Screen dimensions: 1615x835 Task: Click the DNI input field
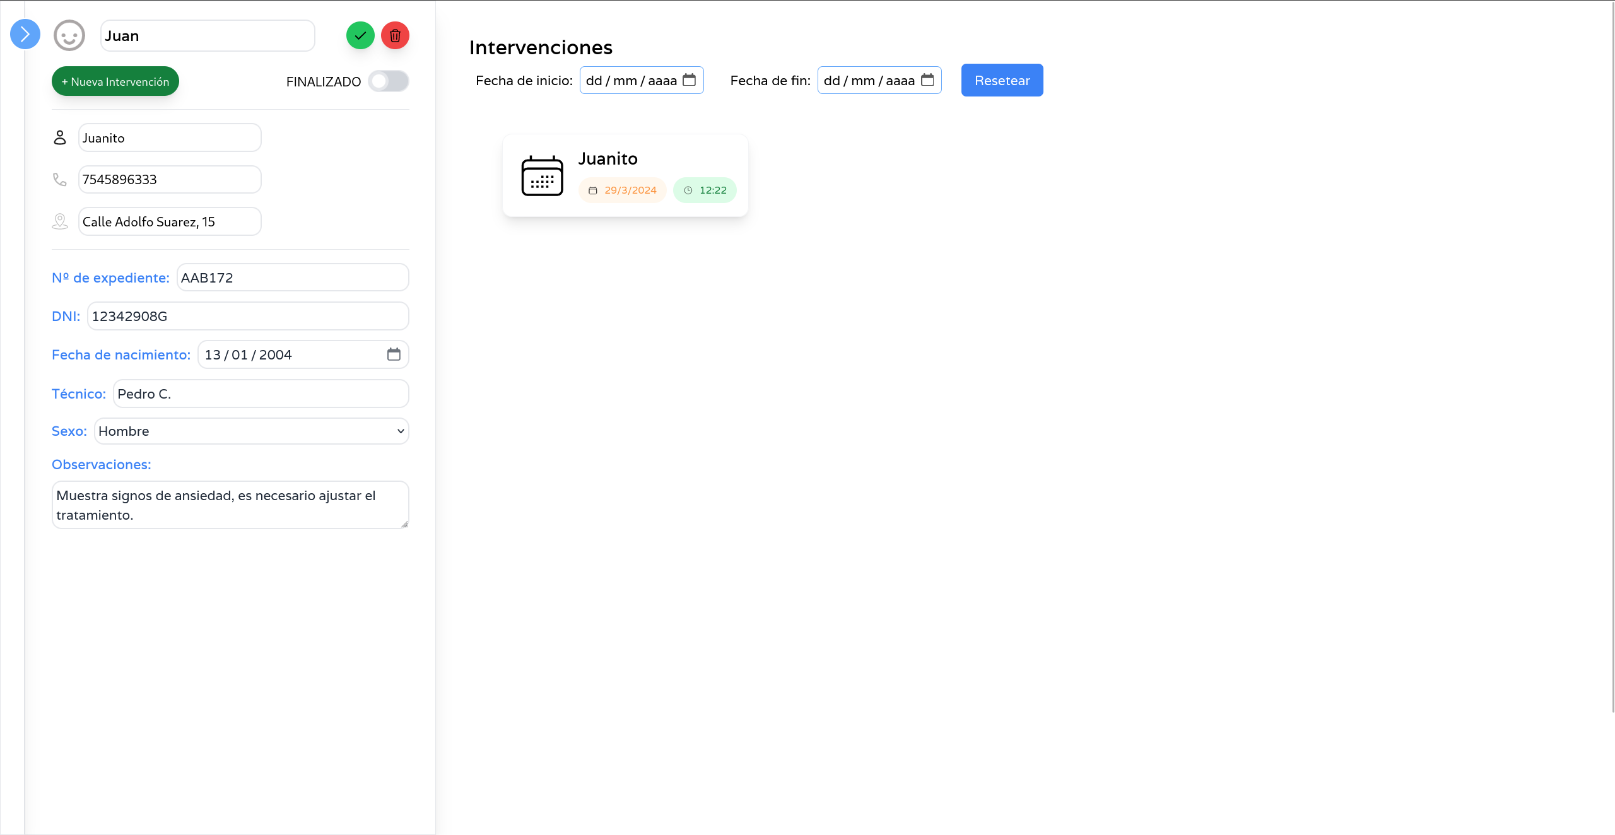click(248, 317)
